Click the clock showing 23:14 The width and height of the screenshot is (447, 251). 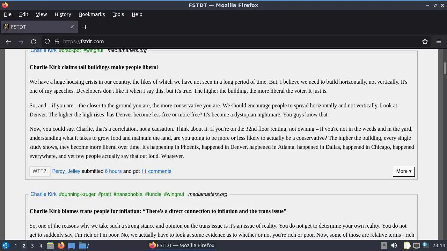pyautogui.click(x=439, y=245)
